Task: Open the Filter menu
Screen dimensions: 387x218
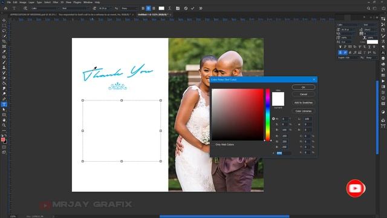Action: point(55,2)
